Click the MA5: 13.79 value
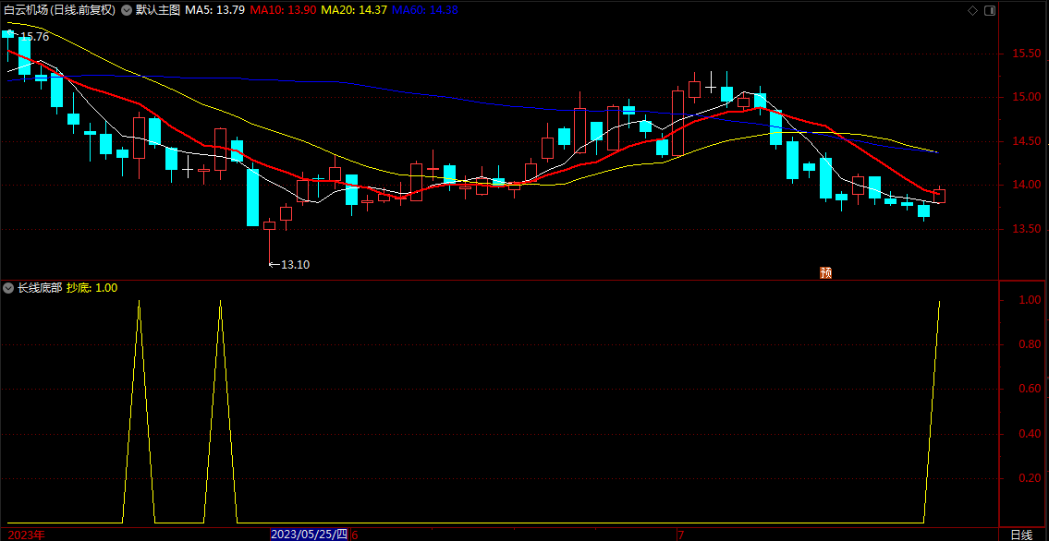 click(x=215, y=11)
